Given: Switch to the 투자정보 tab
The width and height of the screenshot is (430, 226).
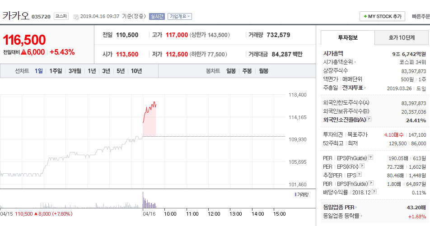Looking at the screenshot, I should click(x=348, y=37).
